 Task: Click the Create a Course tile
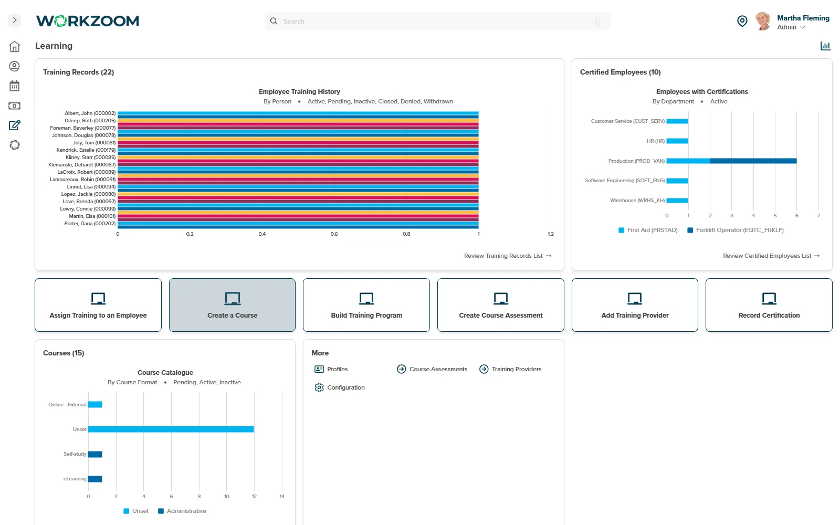click(x=232, y=305)
